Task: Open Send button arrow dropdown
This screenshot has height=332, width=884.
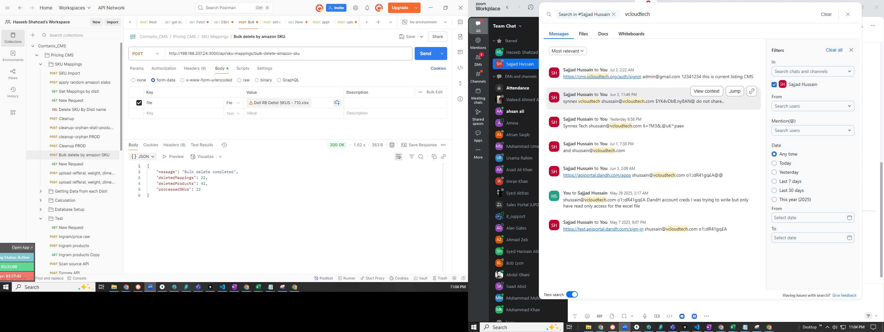Action: click(442, 53)
